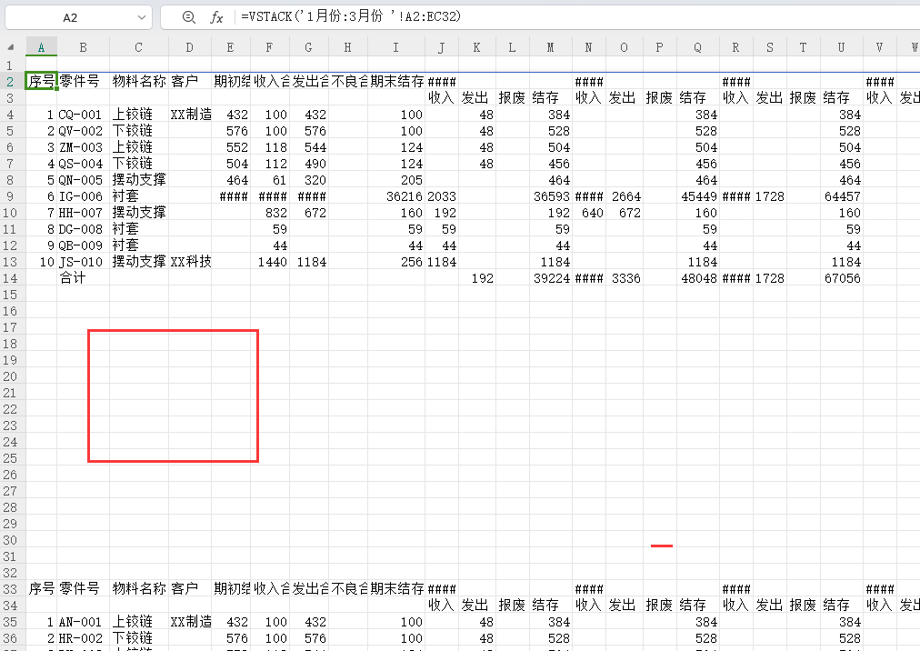Viewport: 920px width, 651px height.
Task: Click part number QB-009
Action: [x=84, y=245]
